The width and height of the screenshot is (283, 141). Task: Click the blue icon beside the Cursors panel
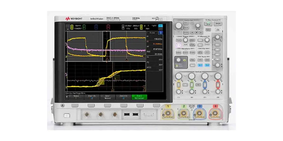point(161,33)
